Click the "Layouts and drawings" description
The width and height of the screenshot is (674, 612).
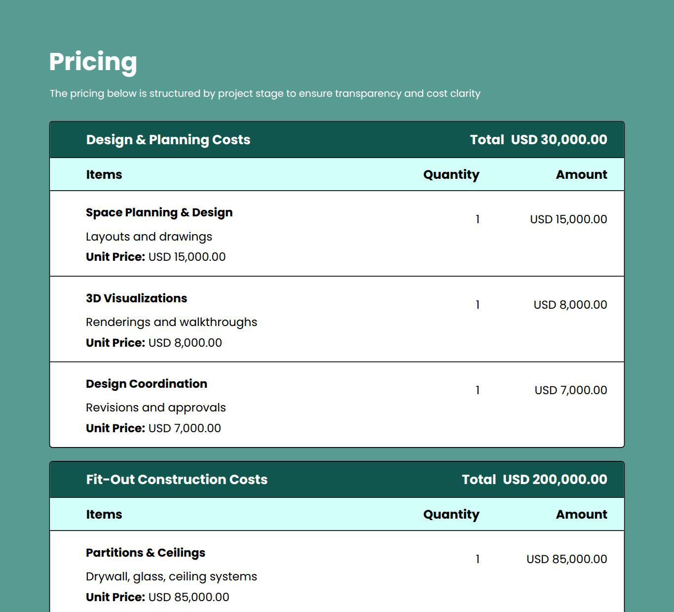149,237
